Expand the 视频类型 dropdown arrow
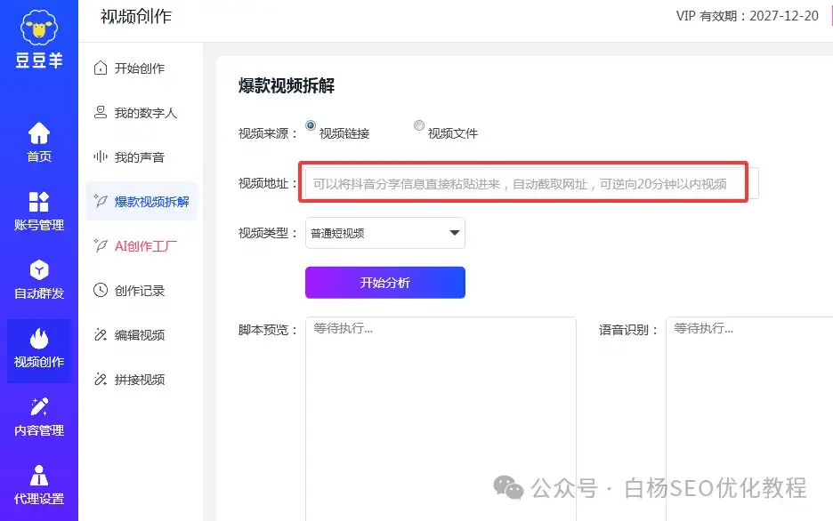 point(455,234)
